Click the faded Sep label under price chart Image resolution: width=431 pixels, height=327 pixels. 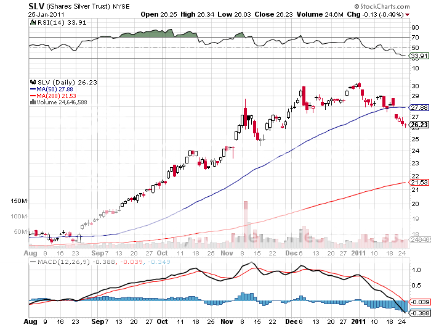point(97,253)
